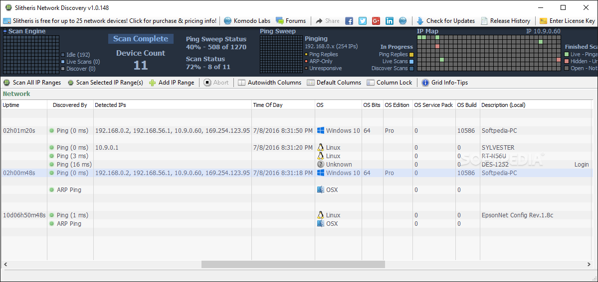Click the OS Build column header
This screenshot has width=598, height=282.
tap(467, 105)
